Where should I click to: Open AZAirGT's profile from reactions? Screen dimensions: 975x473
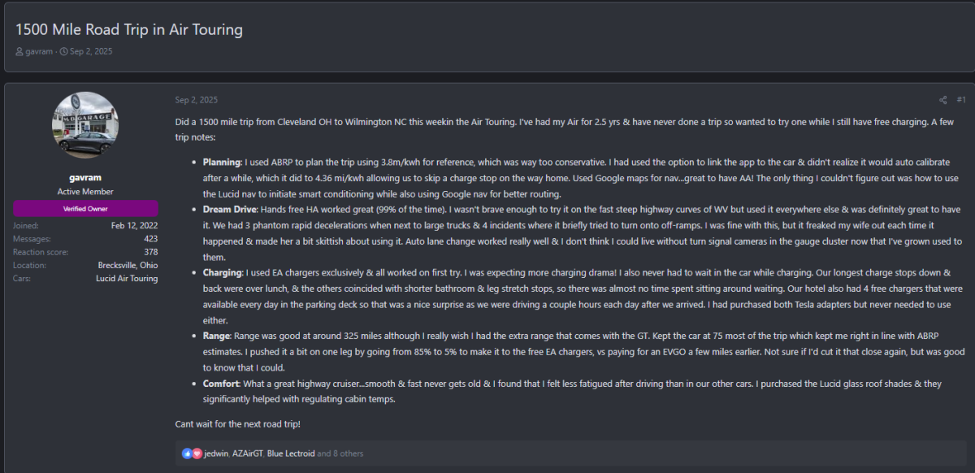click(246, 453)
